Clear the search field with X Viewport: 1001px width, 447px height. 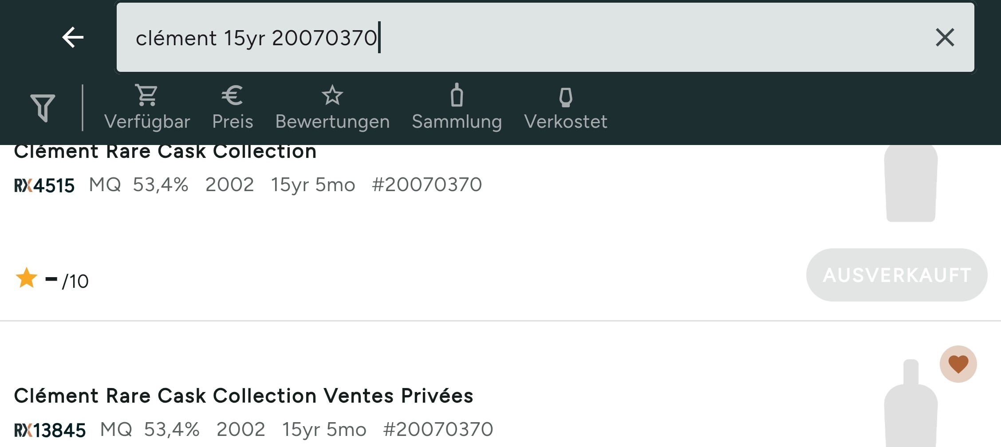(945, 37)
